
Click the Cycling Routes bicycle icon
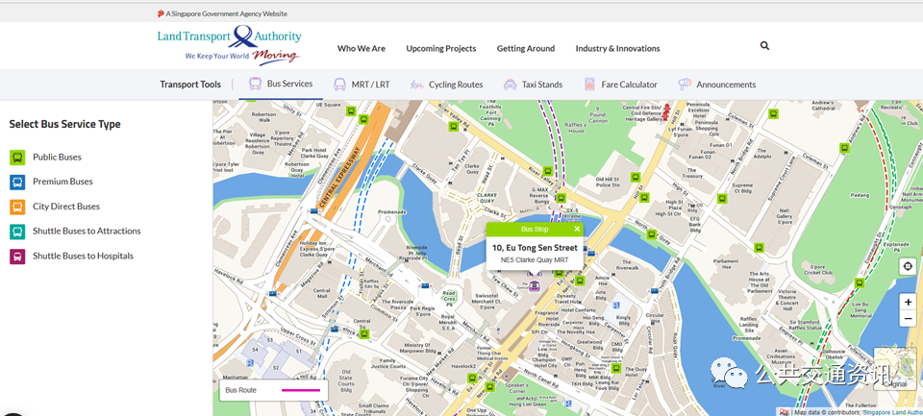[416, 85]
